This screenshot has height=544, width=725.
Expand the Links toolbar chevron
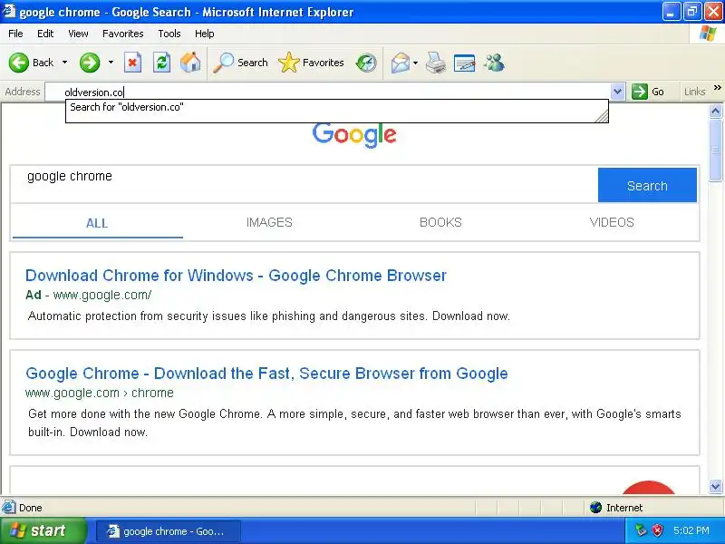(717, 88)
